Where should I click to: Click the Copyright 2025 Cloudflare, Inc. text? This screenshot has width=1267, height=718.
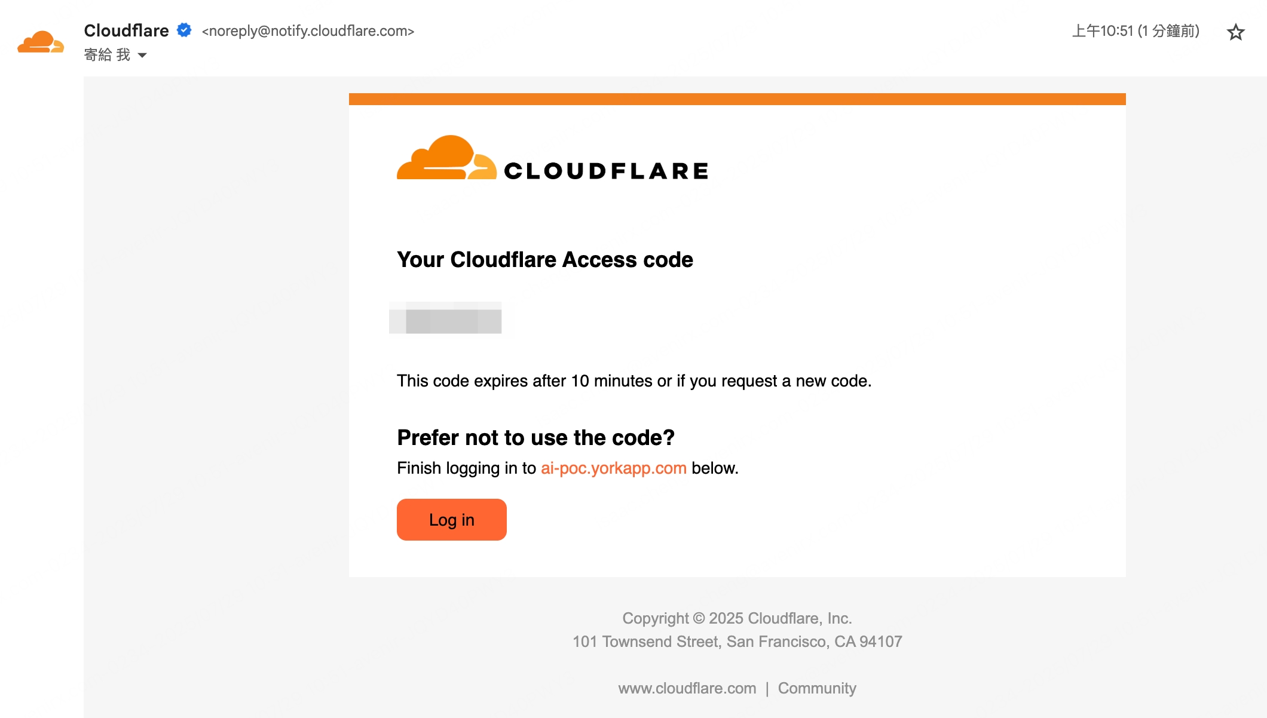click(737, 618)
